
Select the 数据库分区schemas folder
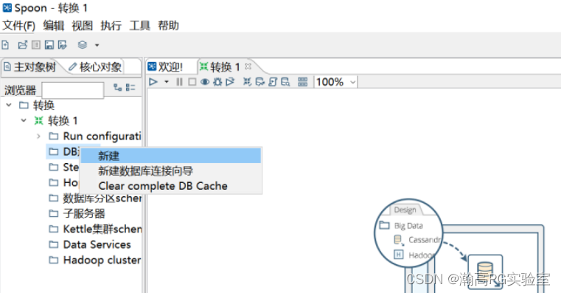coord(102,198)
